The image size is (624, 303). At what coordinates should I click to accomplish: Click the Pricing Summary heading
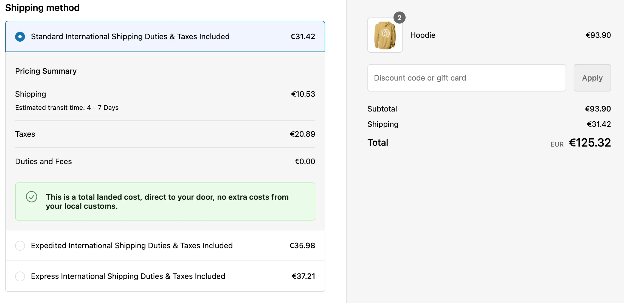46,71
